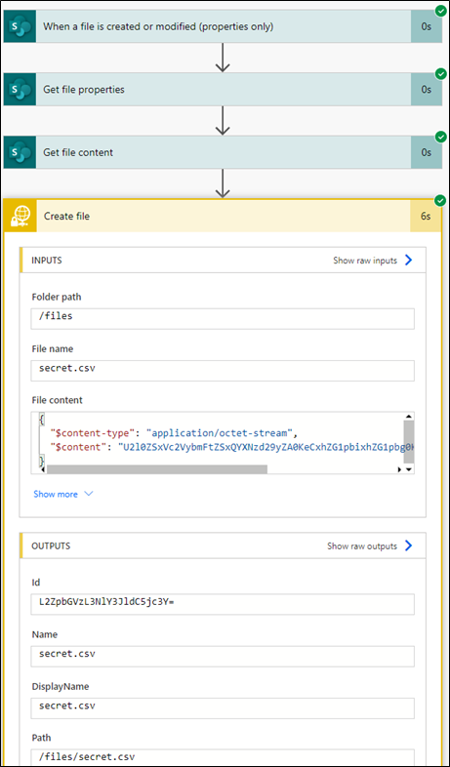
Task: Open Show raw outputs
Action: point(370,545)
